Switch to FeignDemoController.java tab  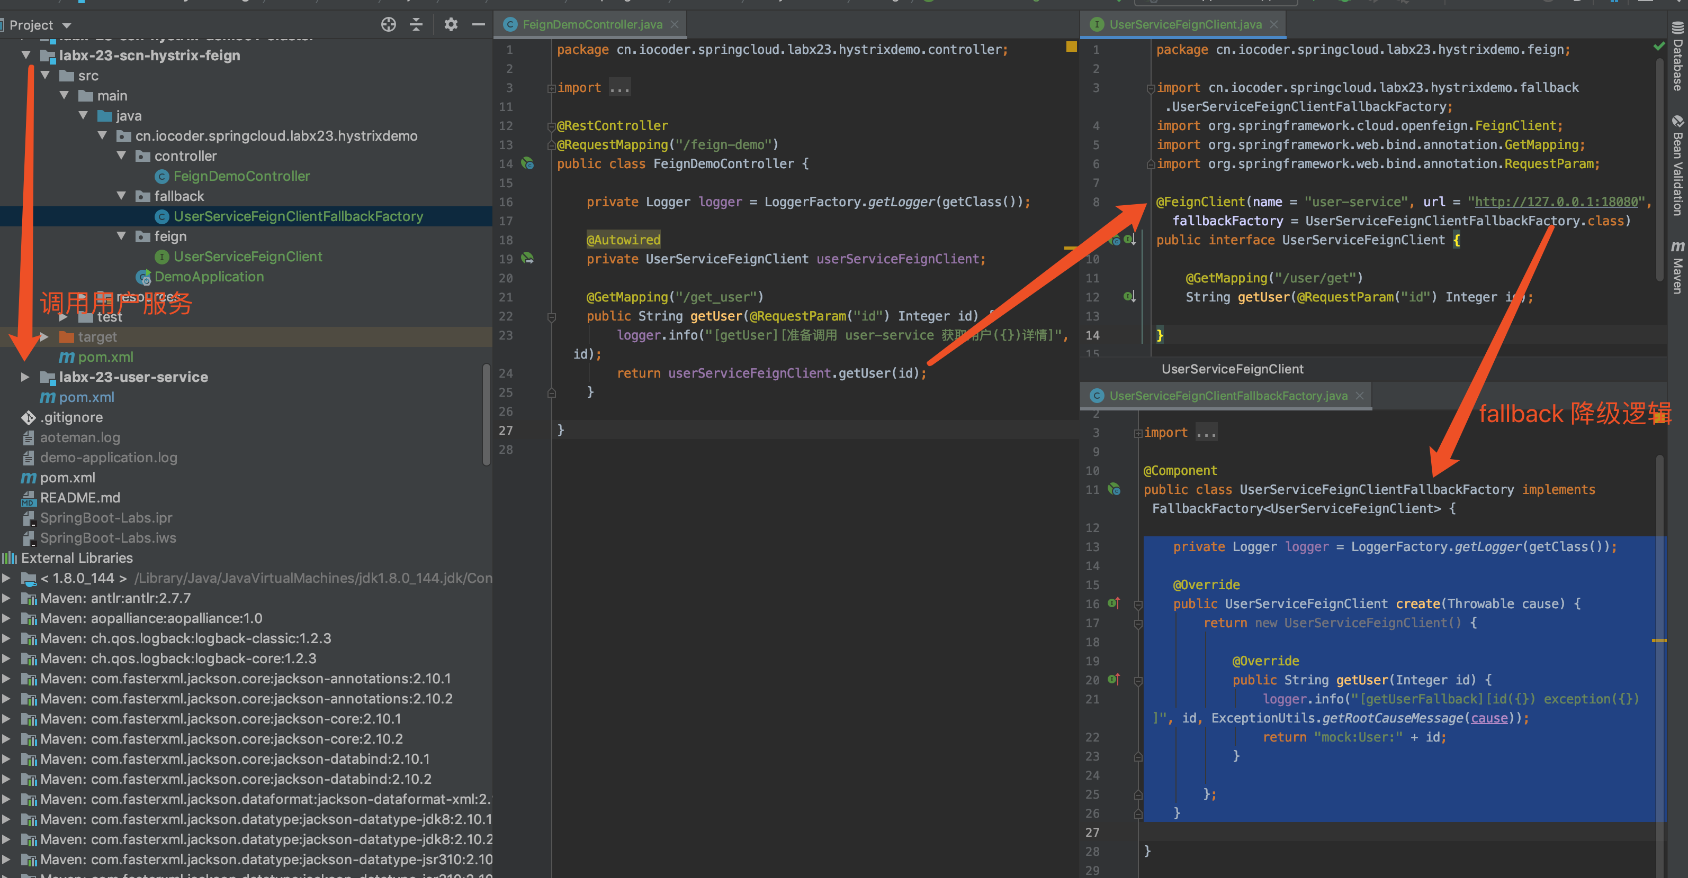pyautogui.click(x=591, y=25)
